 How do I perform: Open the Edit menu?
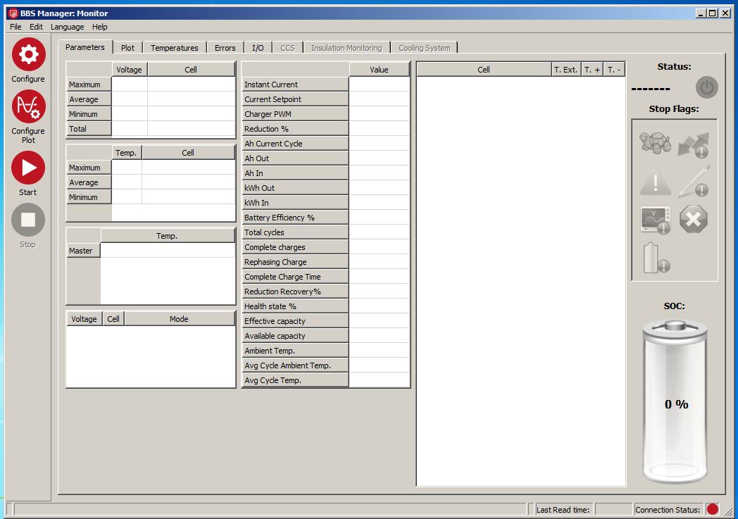coord(36,27)
